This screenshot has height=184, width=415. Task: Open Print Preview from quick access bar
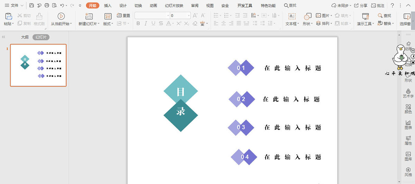(54, 6)
